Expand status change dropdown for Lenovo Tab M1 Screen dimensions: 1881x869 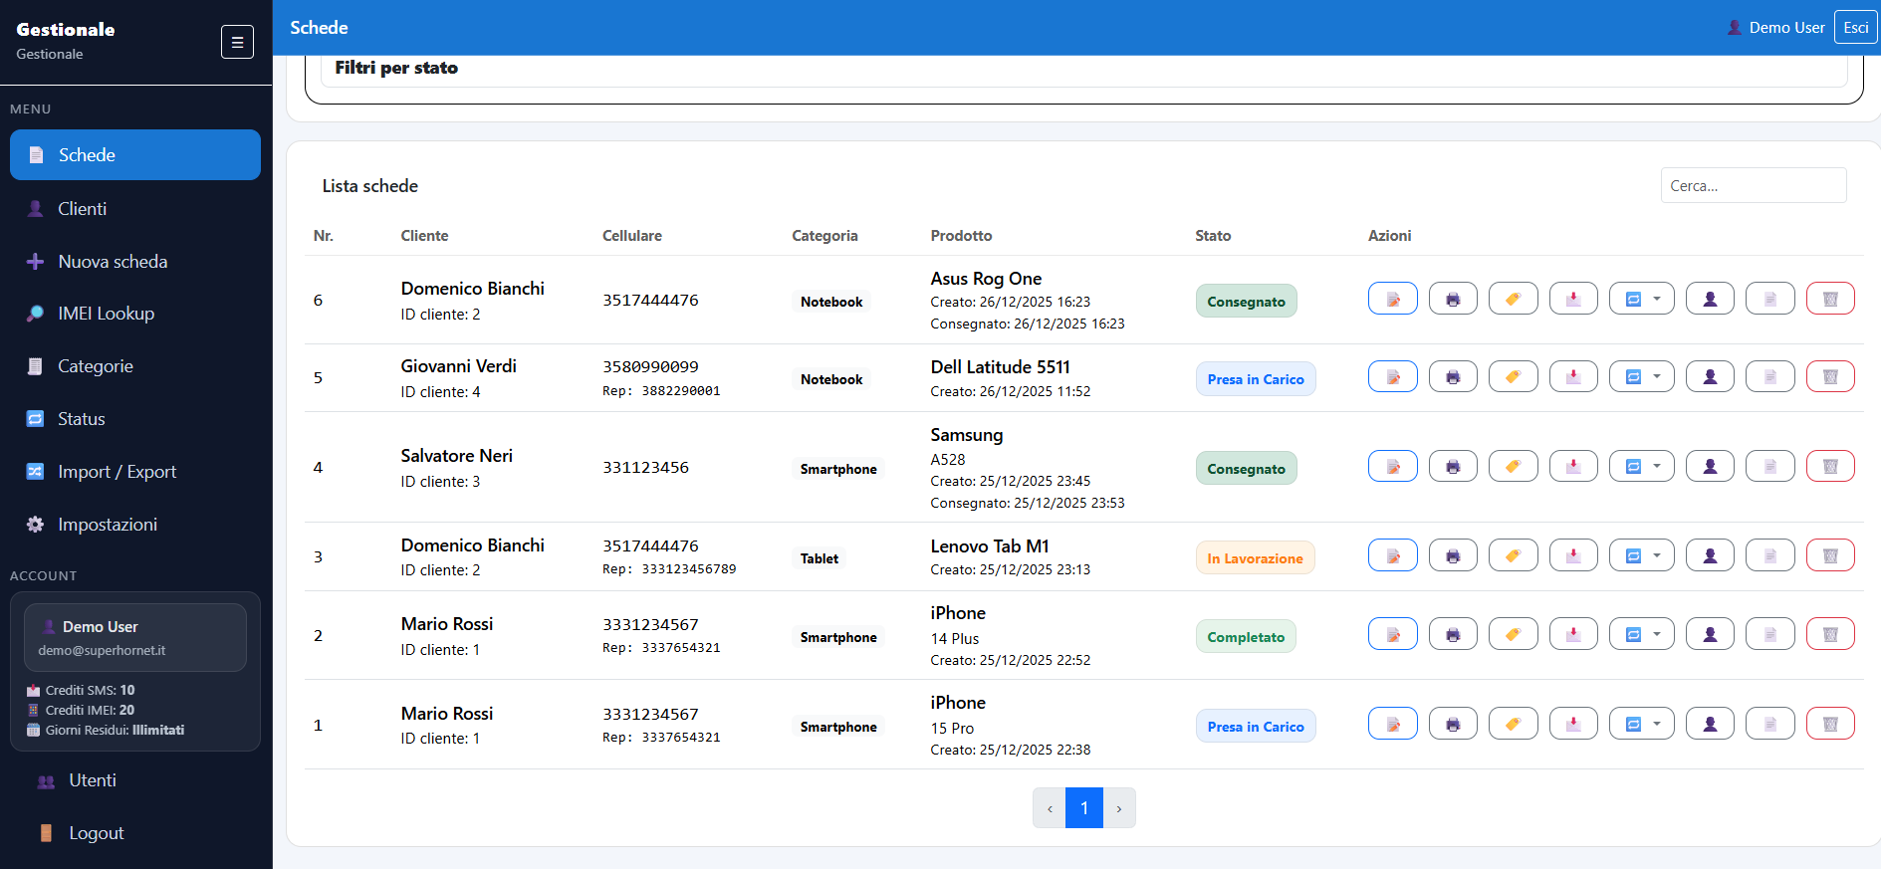1641,555
